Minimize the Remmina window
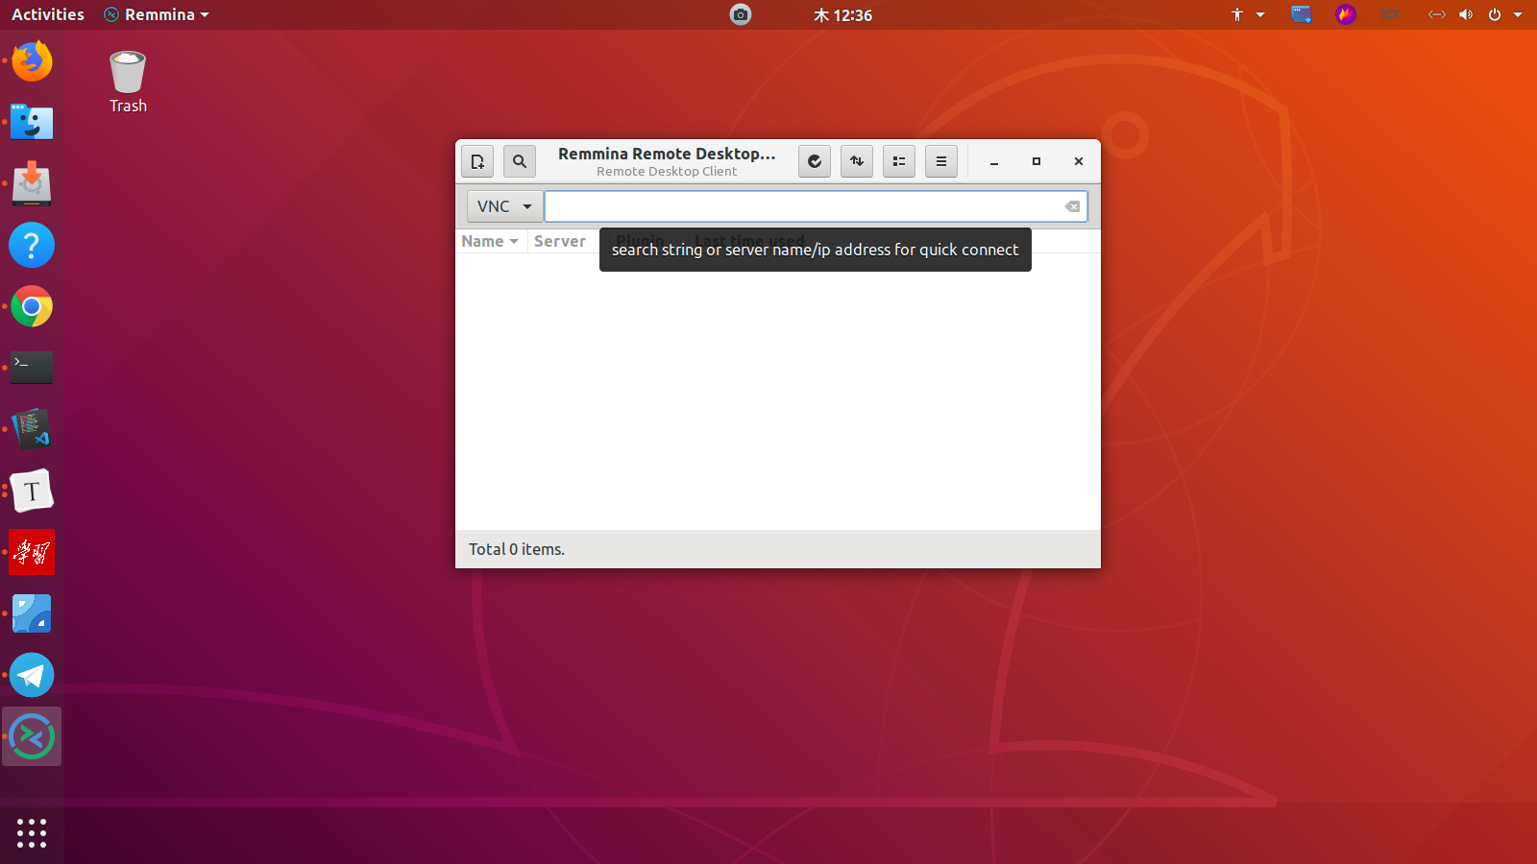1537x864 pixels. pyautogui.click(x=994, y=161)
